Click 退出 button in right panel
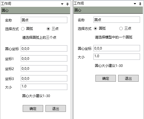Viewport: 144px width, 119px height. 128,78
